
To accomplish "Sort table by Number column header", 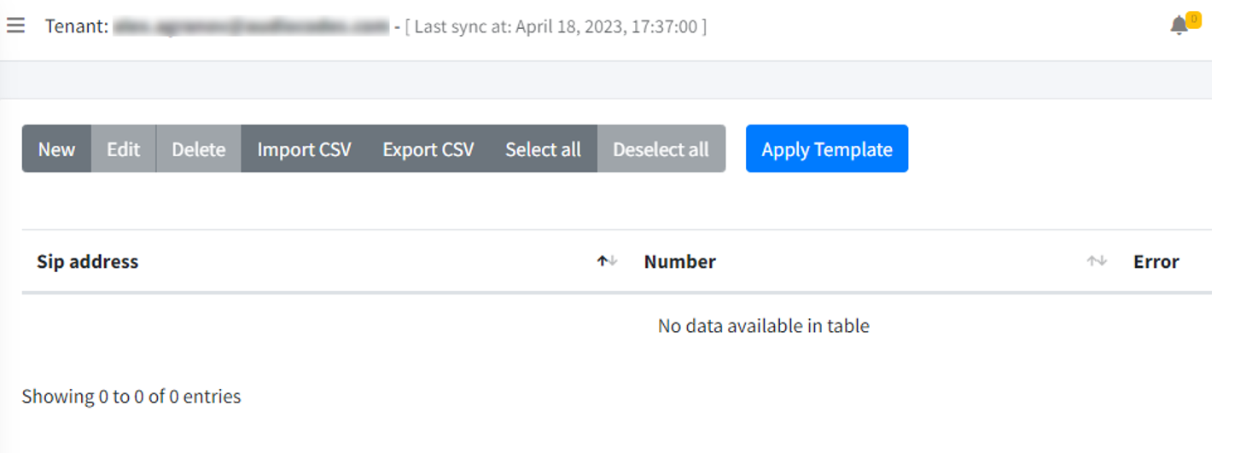I will (x=680, y=262).
